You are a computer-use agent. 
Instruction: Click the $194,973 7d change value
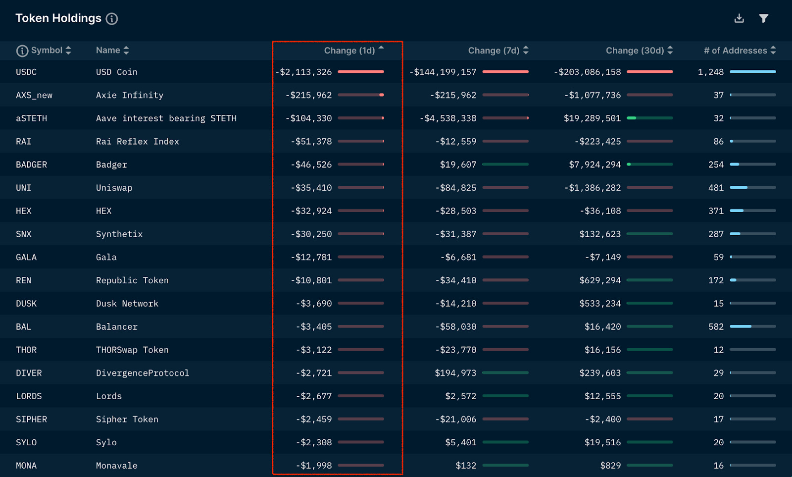455,373
